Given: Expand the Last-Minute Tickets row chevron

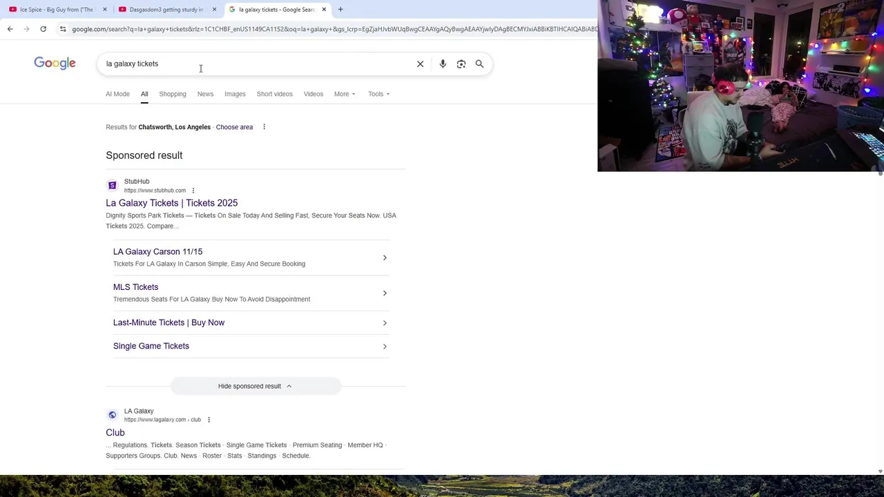Looking at the screenshot, I should (385, 323).
